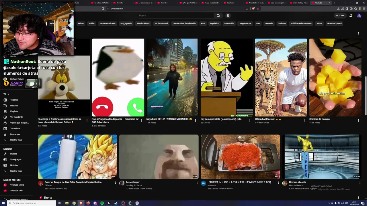This screenshot has height=206, width=367.
Task: Select the En tiempo real filter chip
Action: pyautogui.click(x=161, y=23)
